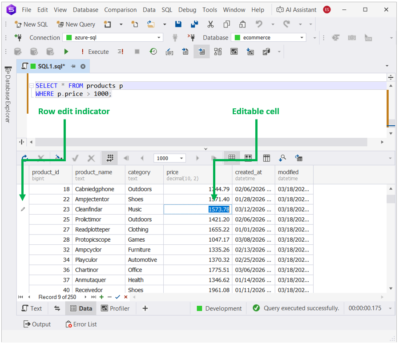Click the Copy icon in toolbar
Viewport: 399px width, 343px height.
[226, 24]
